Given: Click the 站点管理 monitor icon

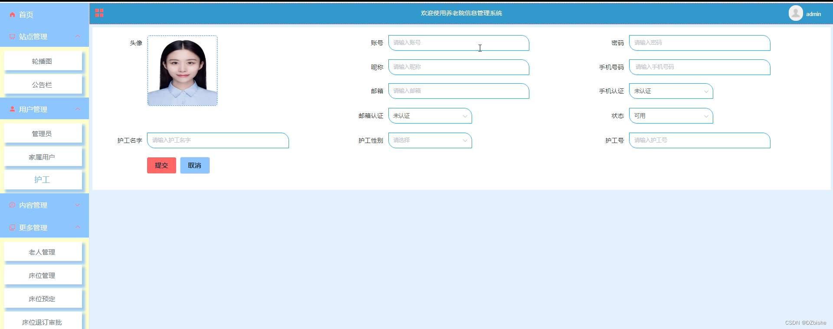Looking at the screenshot, I should click(12, 37).
